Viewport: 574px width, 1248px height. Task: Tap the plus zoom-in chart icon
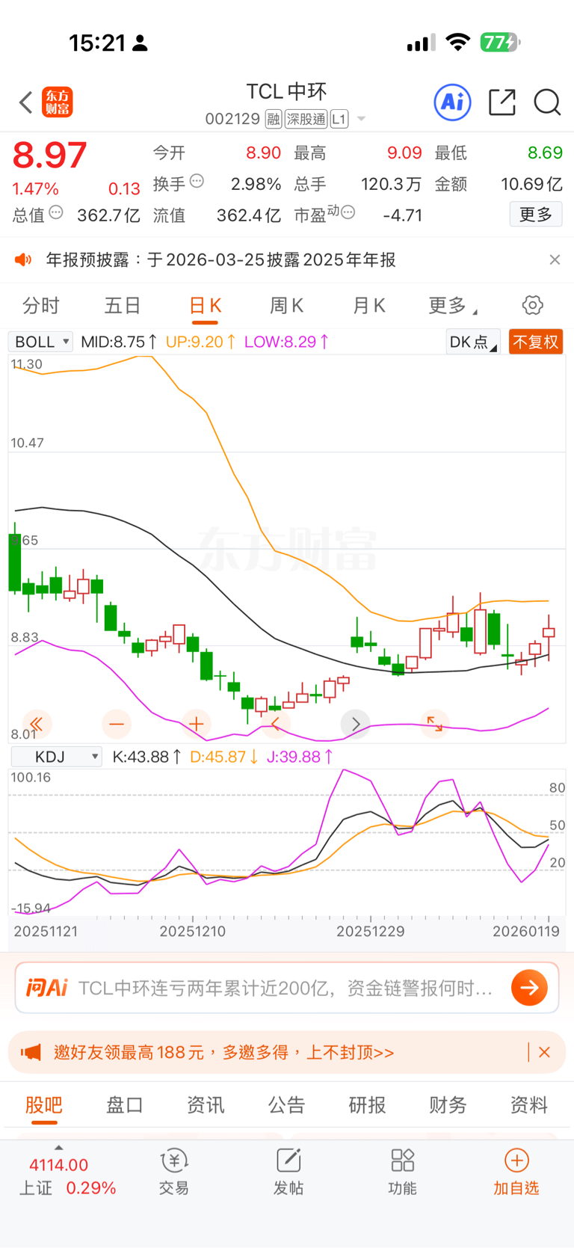click(197, 724)
